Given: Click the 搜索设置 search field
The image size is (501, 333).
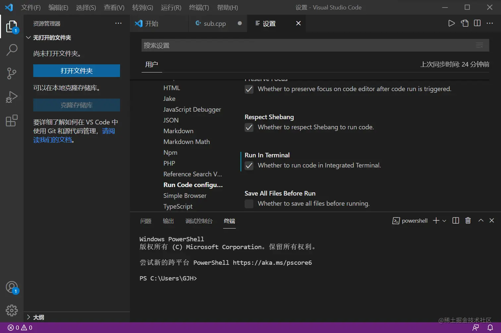Looking at the screenshot, I should pyautogui.click(x=315, y=45).
